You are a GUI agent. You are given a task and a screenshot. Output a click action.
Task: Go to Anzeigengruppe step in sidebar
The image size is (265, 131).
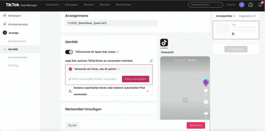[x=18, y=24]
